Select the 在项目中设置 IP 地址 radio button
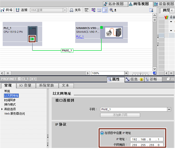This screenshot has height=149, width=175. (x=102, y=133)
